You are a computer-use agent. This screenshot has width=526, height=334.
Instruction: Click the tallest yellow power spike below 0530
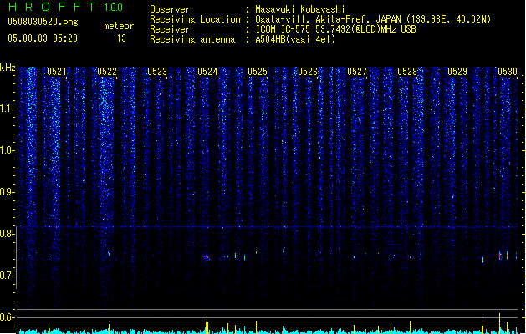[499, 323]
